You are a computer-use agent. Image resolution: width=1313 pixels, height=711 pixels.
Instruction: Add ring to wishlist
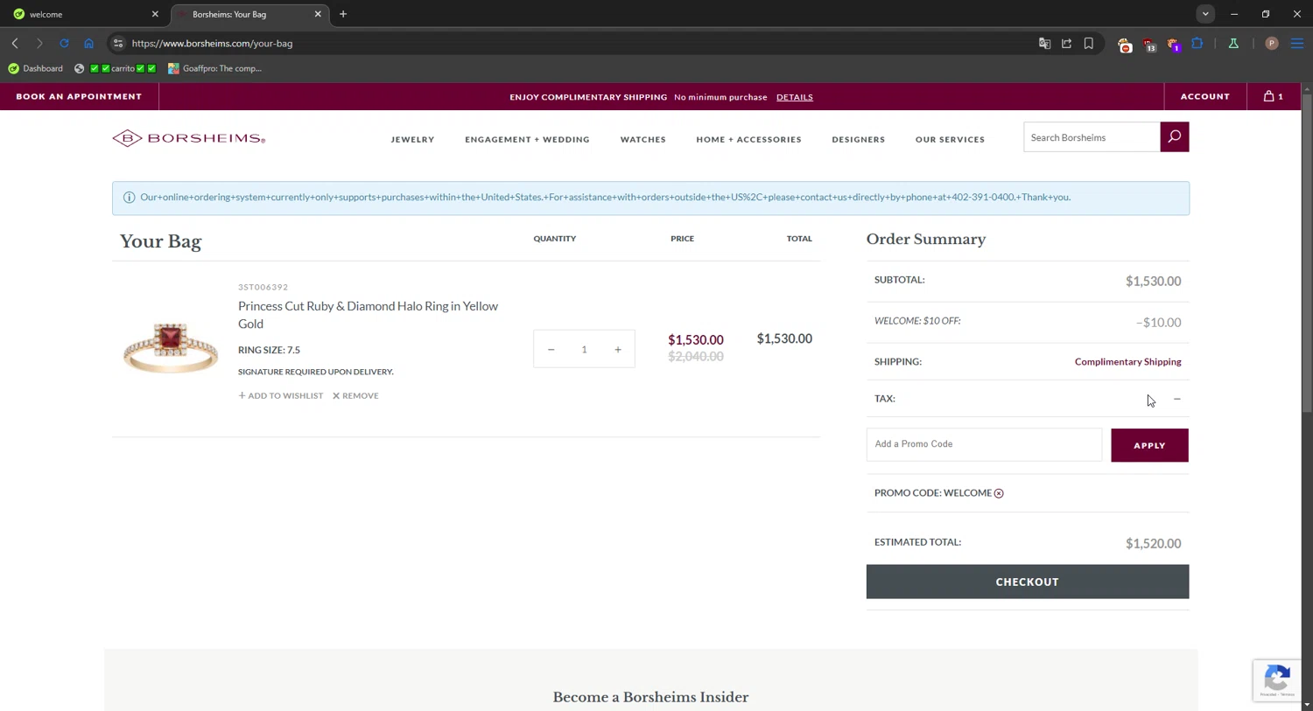click(281, 395)
